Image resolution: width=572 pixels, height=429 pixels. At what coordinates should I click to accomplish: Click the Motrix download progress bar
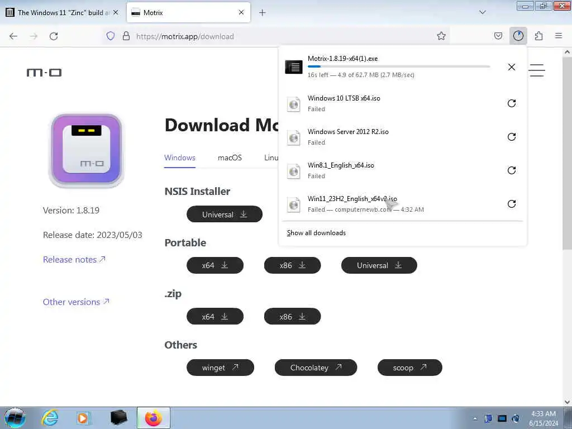(399, 66)
